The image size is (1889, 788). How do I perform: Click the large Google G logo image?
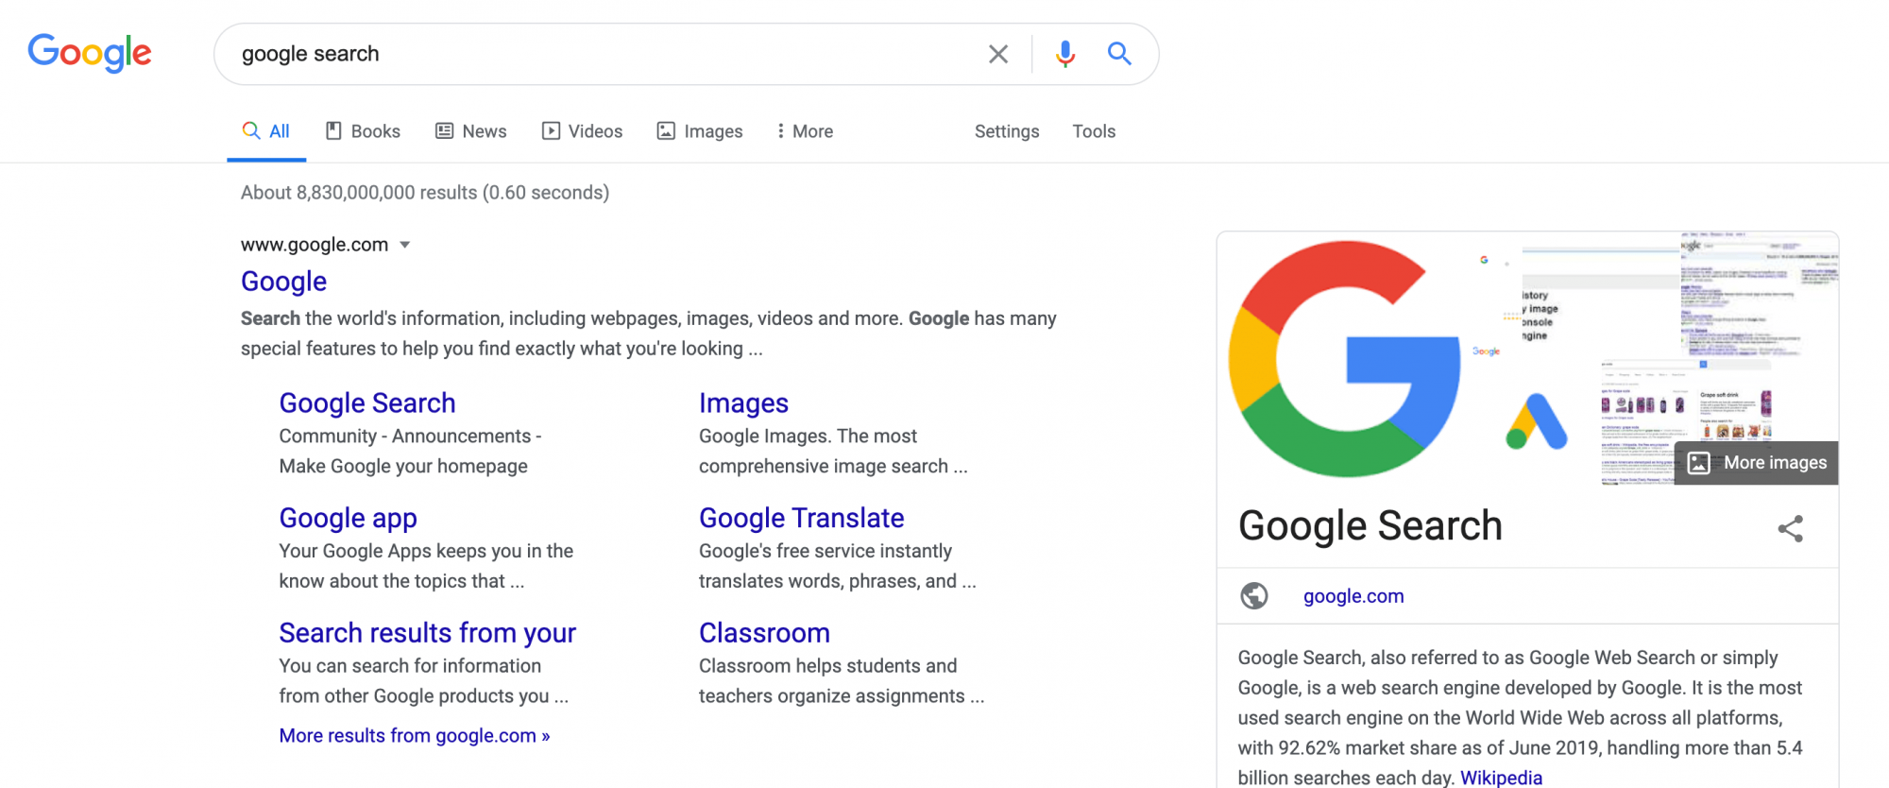pyautogui.click(x=1344, y=359)
